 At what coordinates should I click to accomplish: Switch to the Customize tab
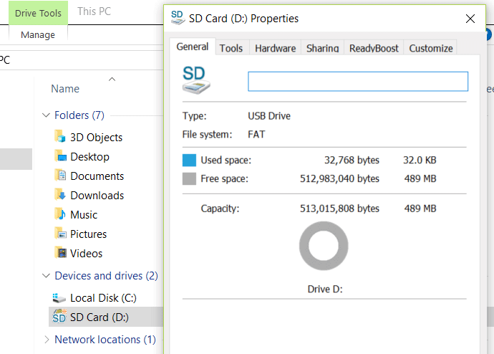point(430,48)
